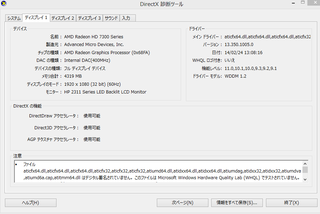Click driver date 14/02/24 13:08:16

tap(244, 52)
